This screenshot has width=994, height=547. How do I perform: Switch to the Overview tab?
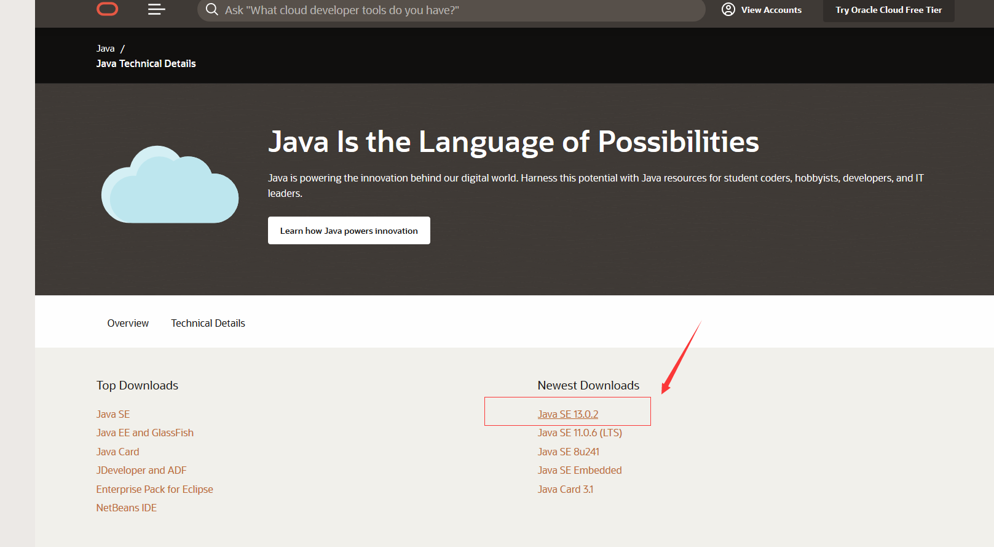coord(128,323)
